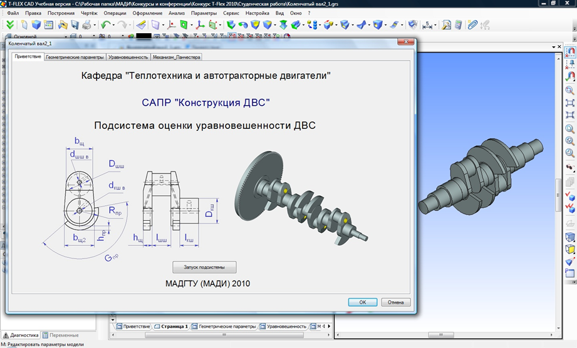The height and width of the screenshot is (348, 577).
Task: Undo last action green arrow
Action: pos(105,24)
